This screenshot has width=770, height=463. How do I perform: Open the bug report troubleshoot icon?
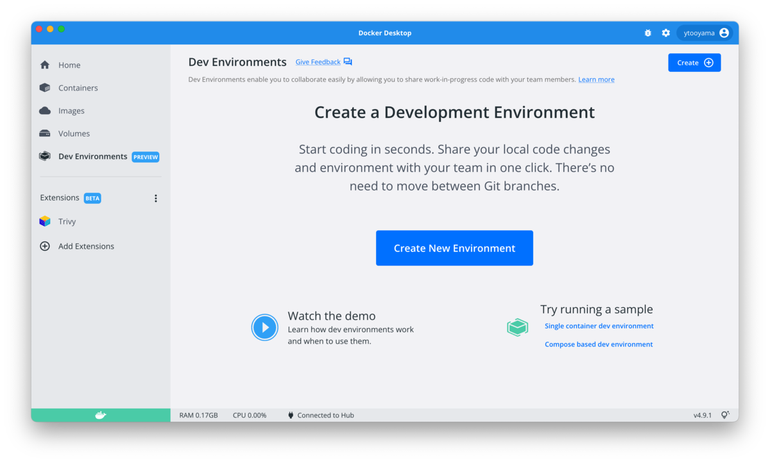pos(647,33)
